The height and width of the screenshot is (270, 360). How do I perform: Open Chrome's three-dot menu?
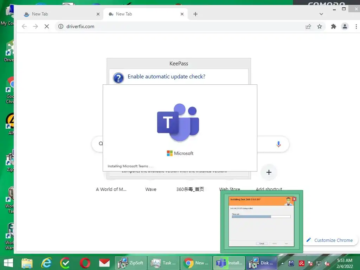(x=356, y=27)
